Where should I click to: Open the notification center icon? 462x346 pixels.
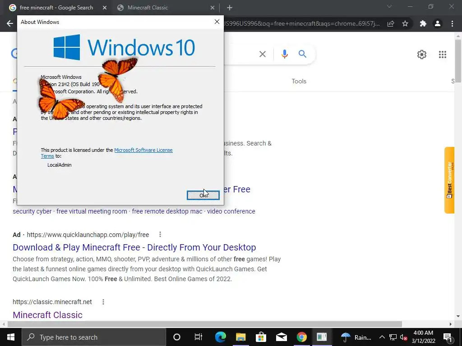pos(448,337)
